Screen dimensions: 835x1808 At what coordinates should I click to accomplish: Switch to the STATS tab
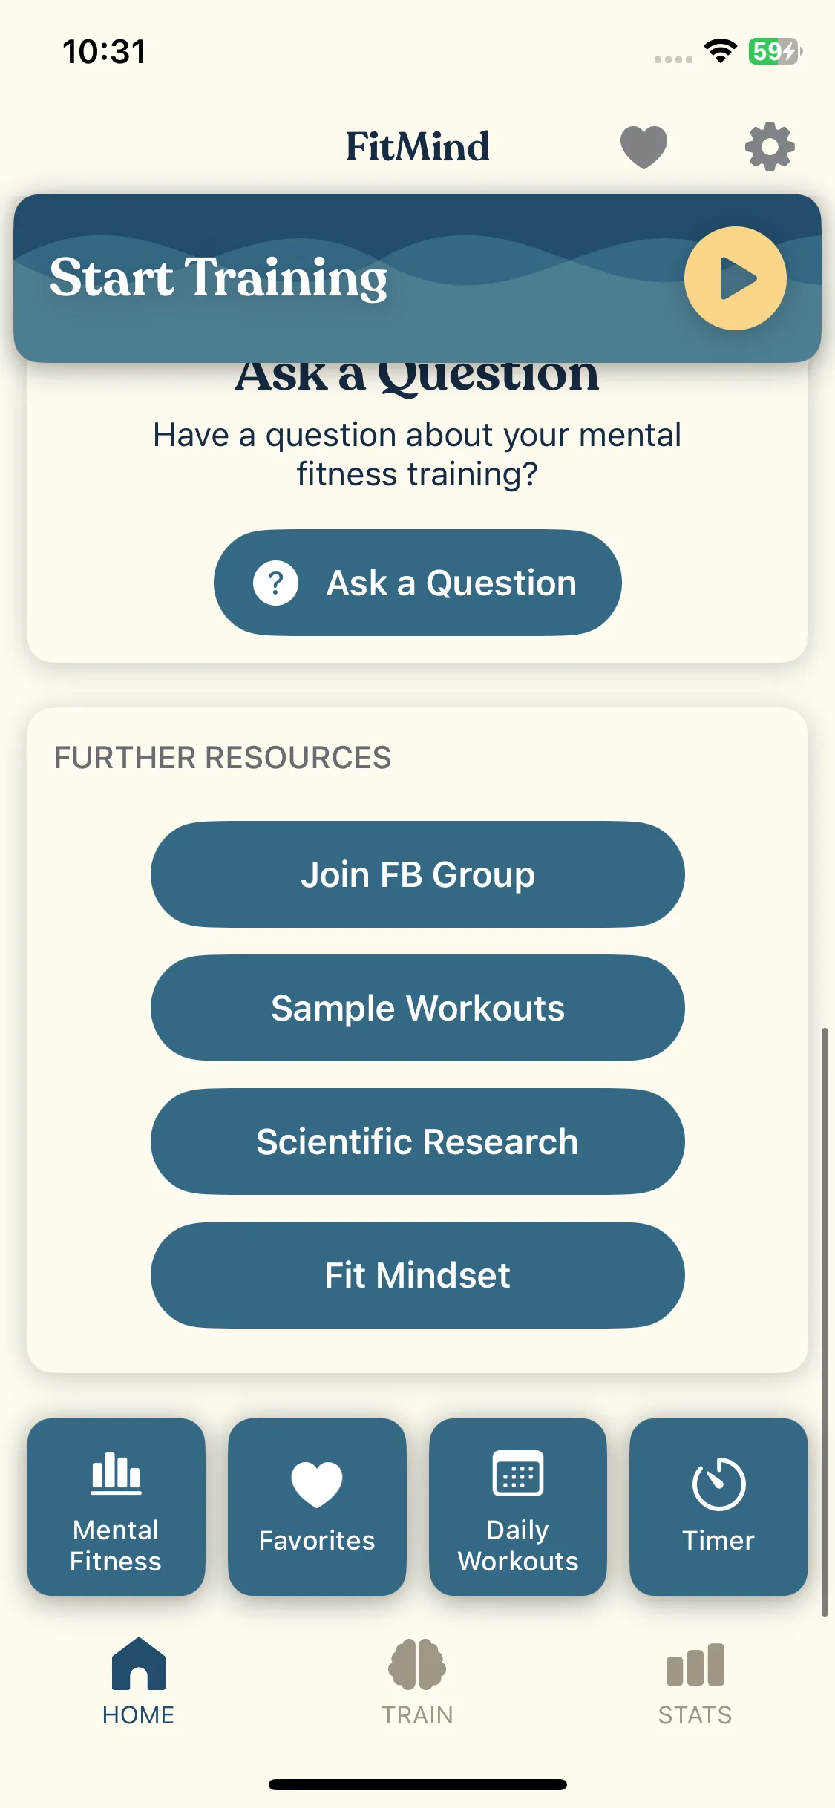click(x=695, y=1682)
